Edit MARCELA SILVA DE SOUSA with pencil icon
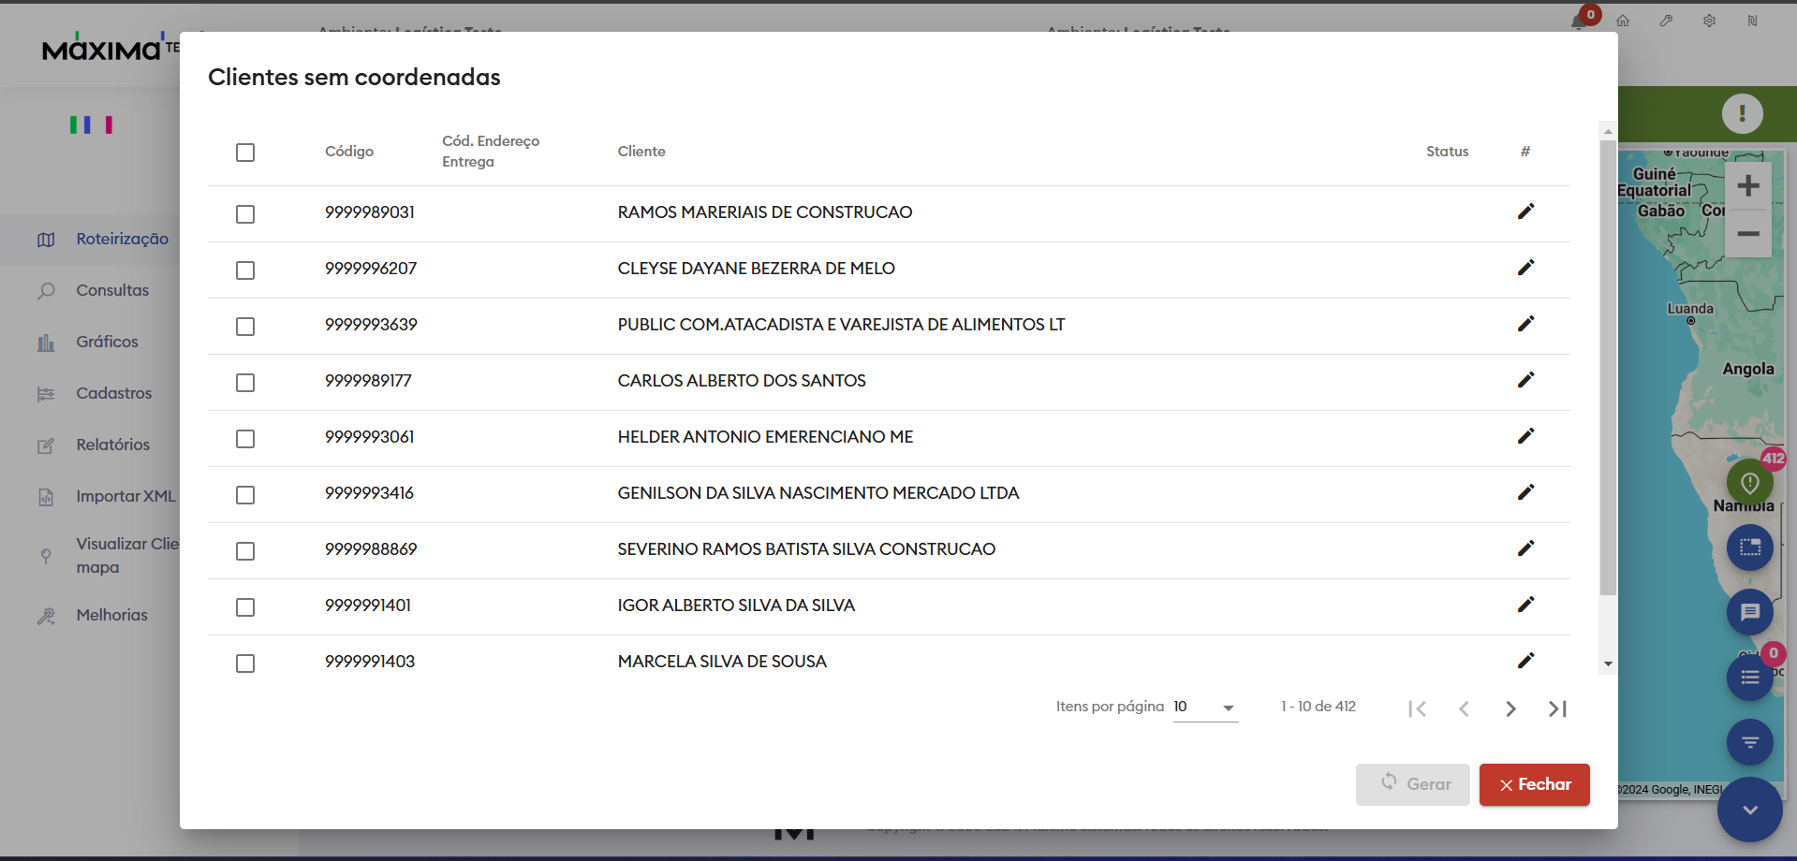Image resolution: width=1797 pixels, height=861 pixels. [x=1525, y=661]
